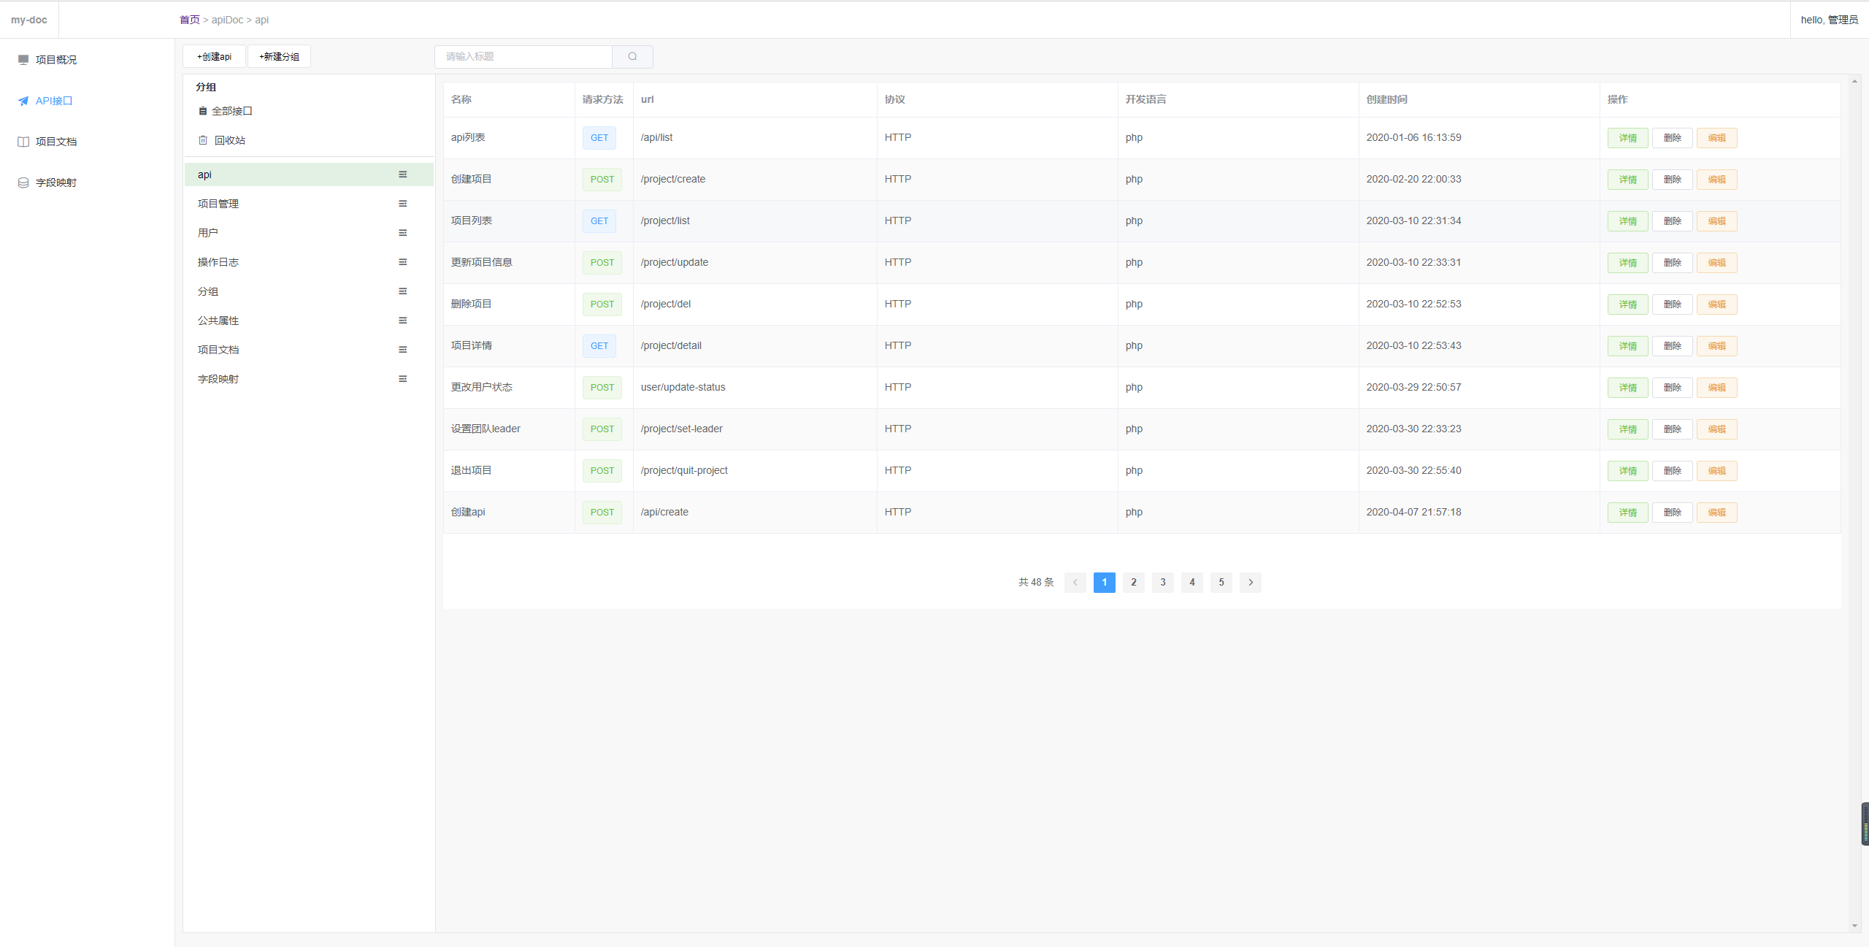Viewport: 1869px width, 947px height.
Task: Select the 操作日志 group in list
Action: (x=309, y=262)
